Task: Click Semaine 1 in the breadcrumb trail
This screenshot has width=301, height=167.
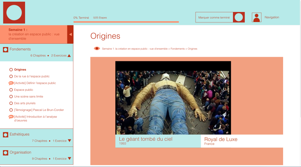Action: pos(135,49)
